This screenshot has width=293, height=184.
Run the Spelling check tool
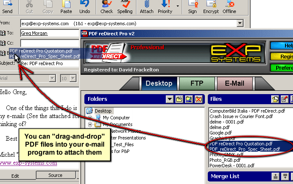(125, 7)
